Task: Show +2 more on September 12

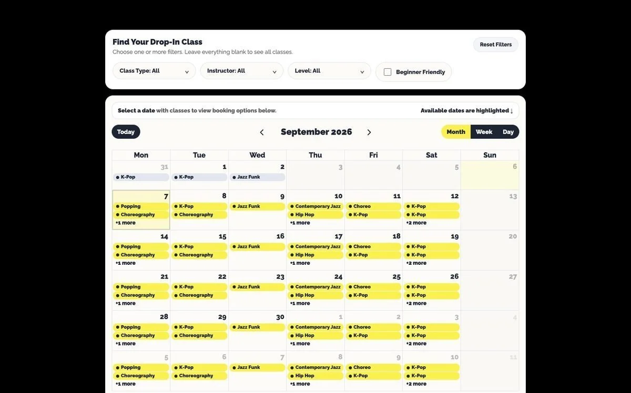Action: point(416,223)
